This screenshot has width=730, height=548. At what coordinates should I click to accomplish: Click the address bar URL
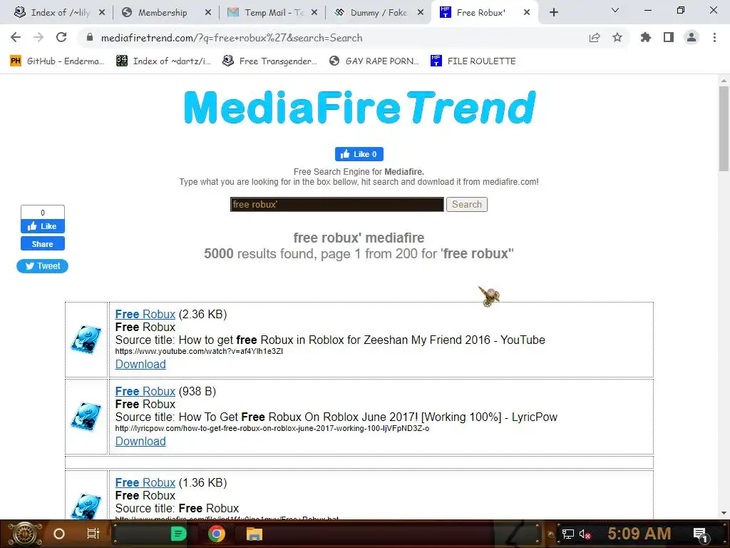tap(232, 38)
